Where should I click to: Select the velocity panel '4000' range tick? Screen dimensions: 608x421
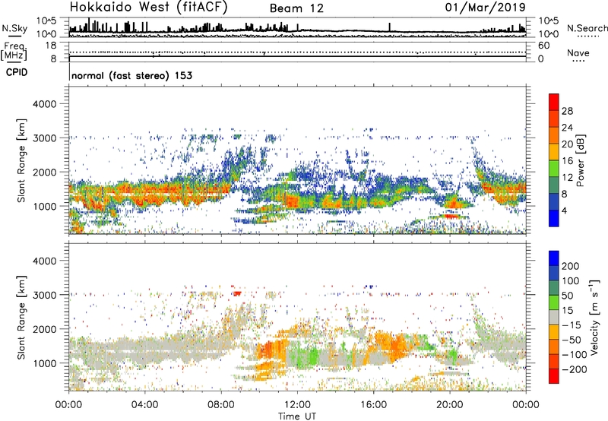45,261
